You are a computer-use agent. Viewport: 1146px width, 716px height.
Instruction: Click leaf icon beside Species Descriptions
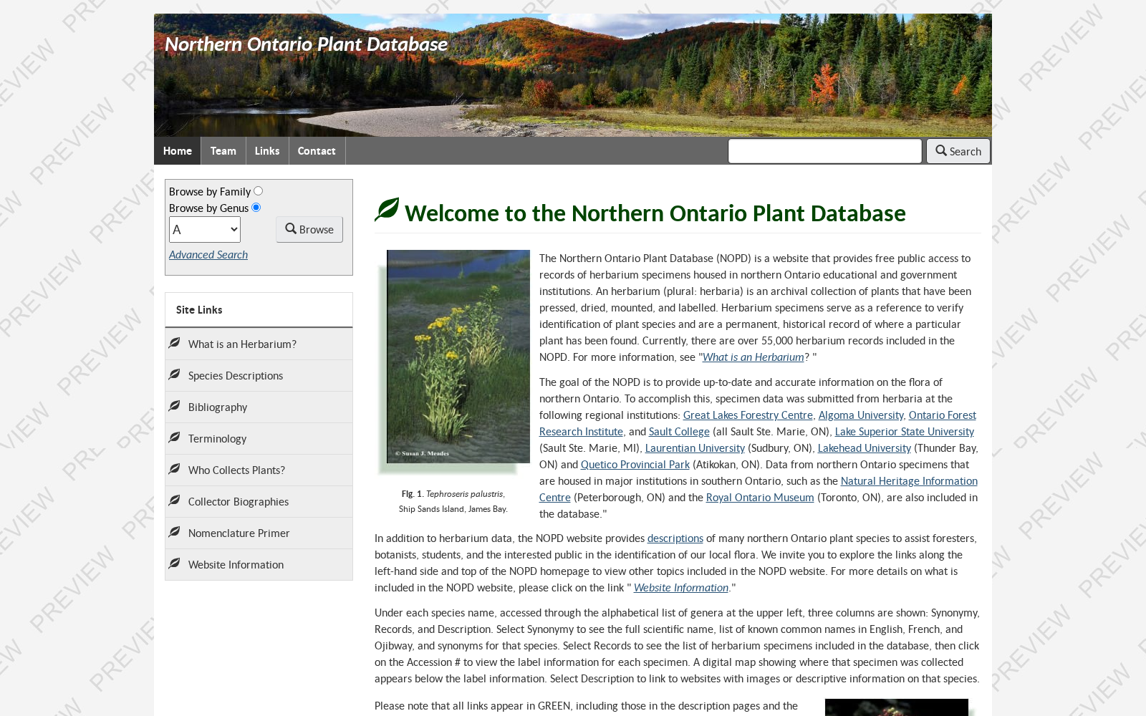[x=174, y=374]
